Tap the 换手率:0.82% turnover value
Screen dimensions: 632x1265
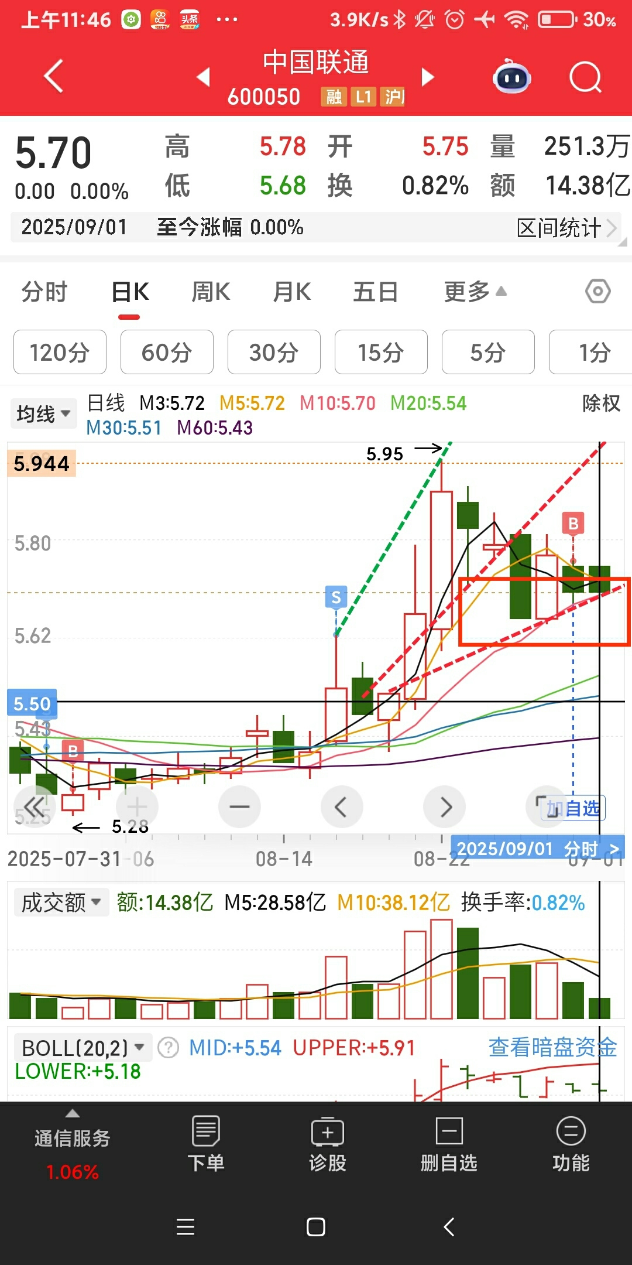pyautogui.click(x=523, y=902)
